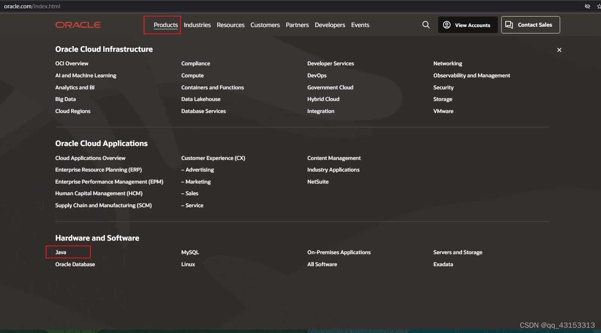
Task: Click the Oracle logo
Action: pos(78,25)
